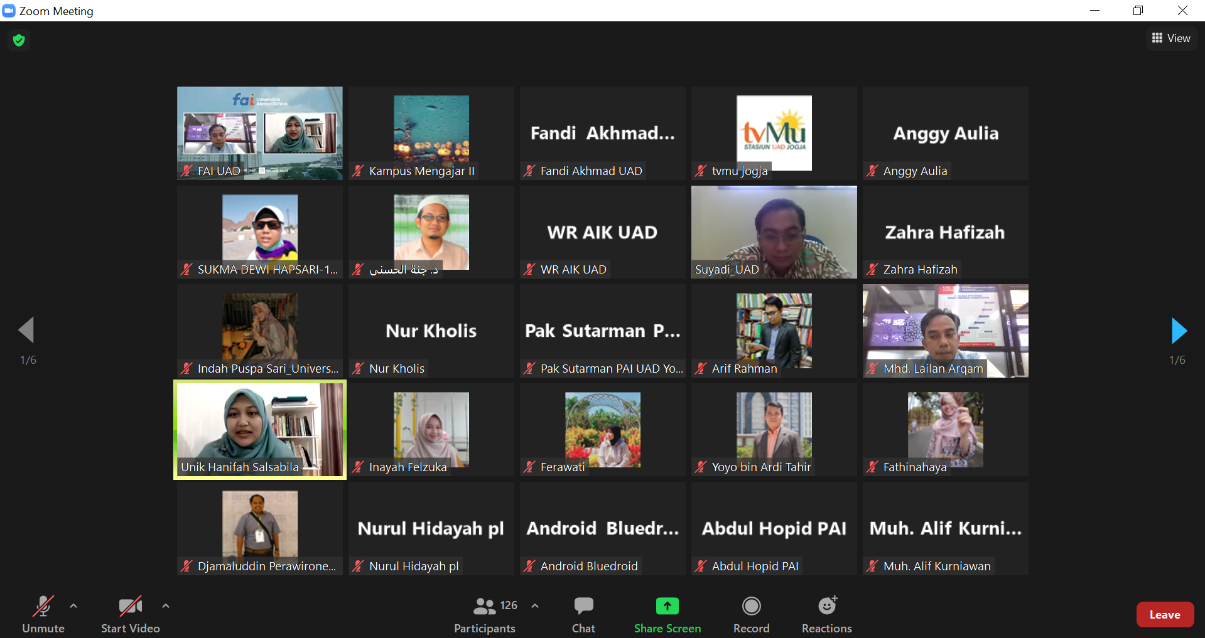Image resolution: width=1205 pixels, height=638 pixels.
Task: Select the tvmu jogja participant tile
Action: click(x=774, y=133)
